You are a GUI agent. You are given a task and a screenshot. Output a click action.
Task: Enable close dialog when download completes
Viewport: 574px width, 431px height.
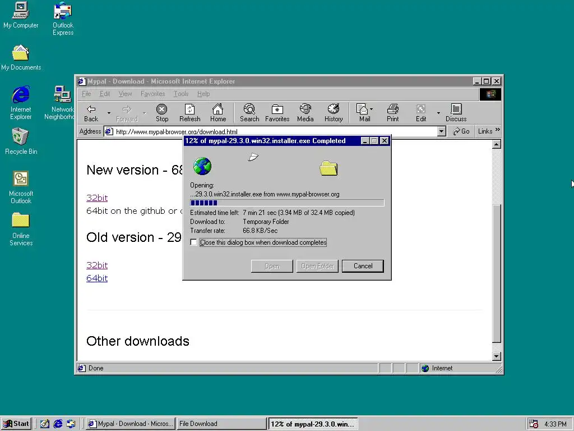coord(193,242)
